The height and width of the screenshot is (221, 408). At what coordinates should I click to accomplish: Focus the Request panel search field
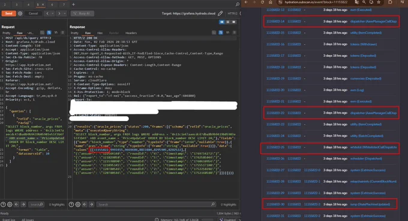click(x=36, y=205)
